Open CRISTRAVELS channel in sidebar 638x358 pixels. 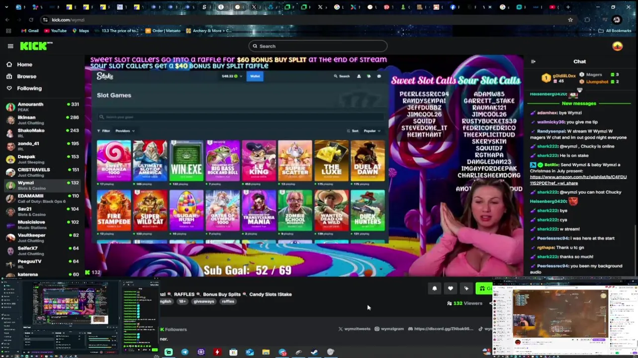pos(42,172)
